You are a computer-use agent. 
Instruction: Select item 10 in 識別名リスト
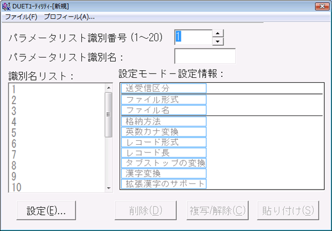tap(55, 186)
